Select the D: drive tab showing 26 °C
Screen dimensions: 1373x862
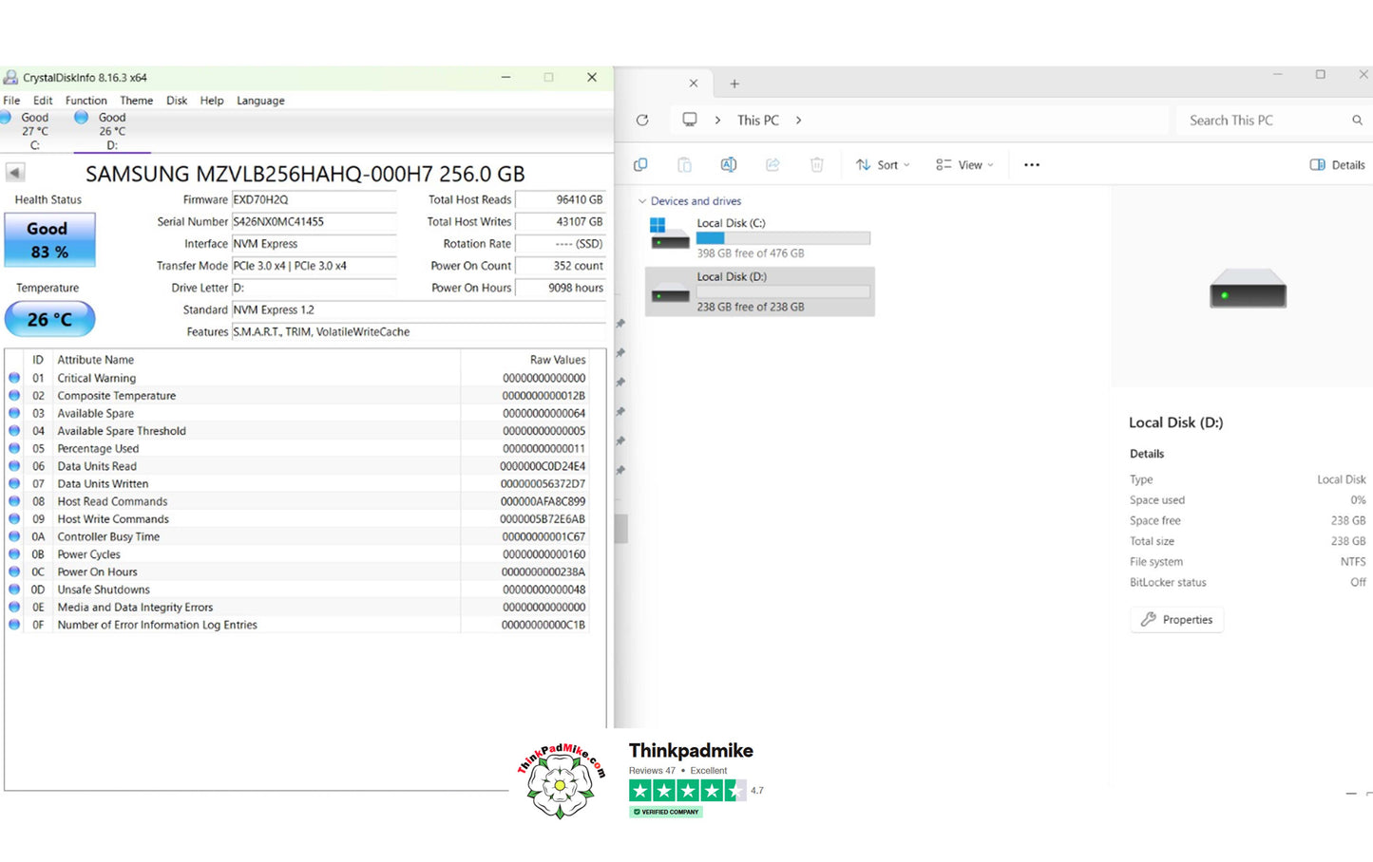pyautogui.click(x=112, y=131)
